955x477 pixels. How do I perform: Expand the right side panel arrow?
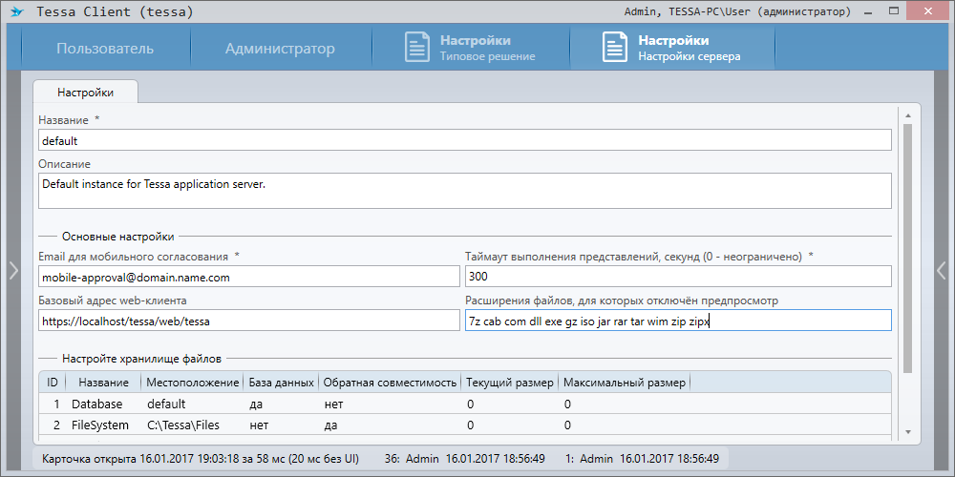tap(942, 270)
